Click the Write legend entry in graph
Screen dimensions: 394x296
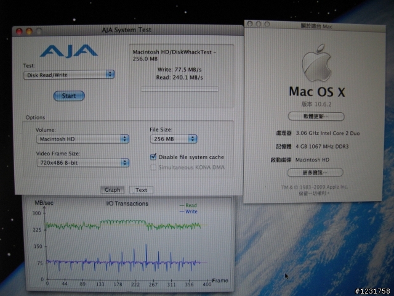[x=188, y=212]
